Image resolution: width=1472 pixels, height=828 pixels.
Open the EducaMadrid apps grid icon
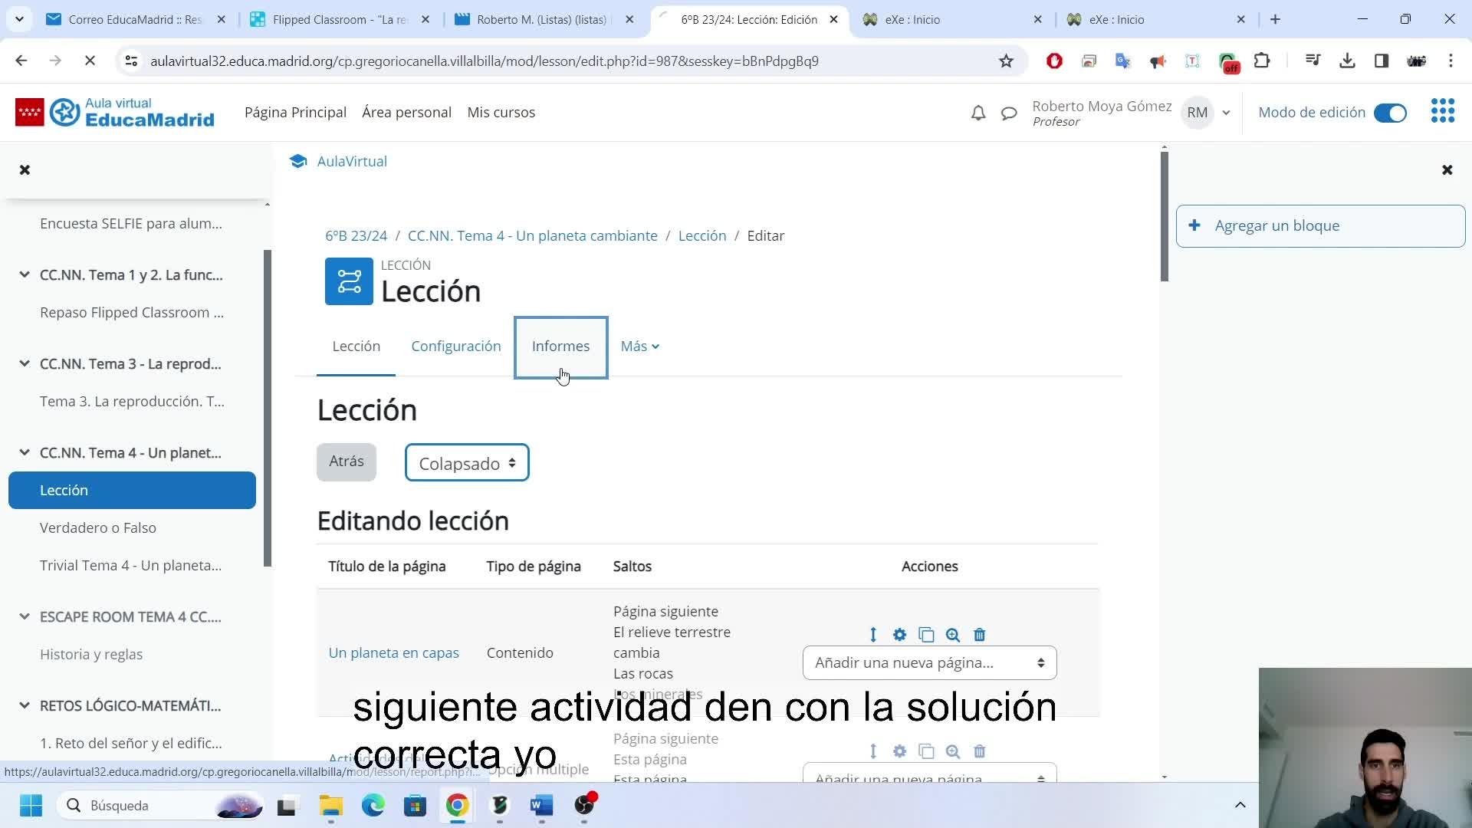click(1442, 111)
